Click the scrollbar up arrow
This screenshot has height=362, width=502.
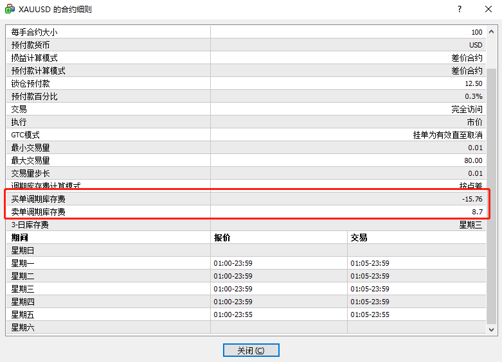[x=492, y=31]
